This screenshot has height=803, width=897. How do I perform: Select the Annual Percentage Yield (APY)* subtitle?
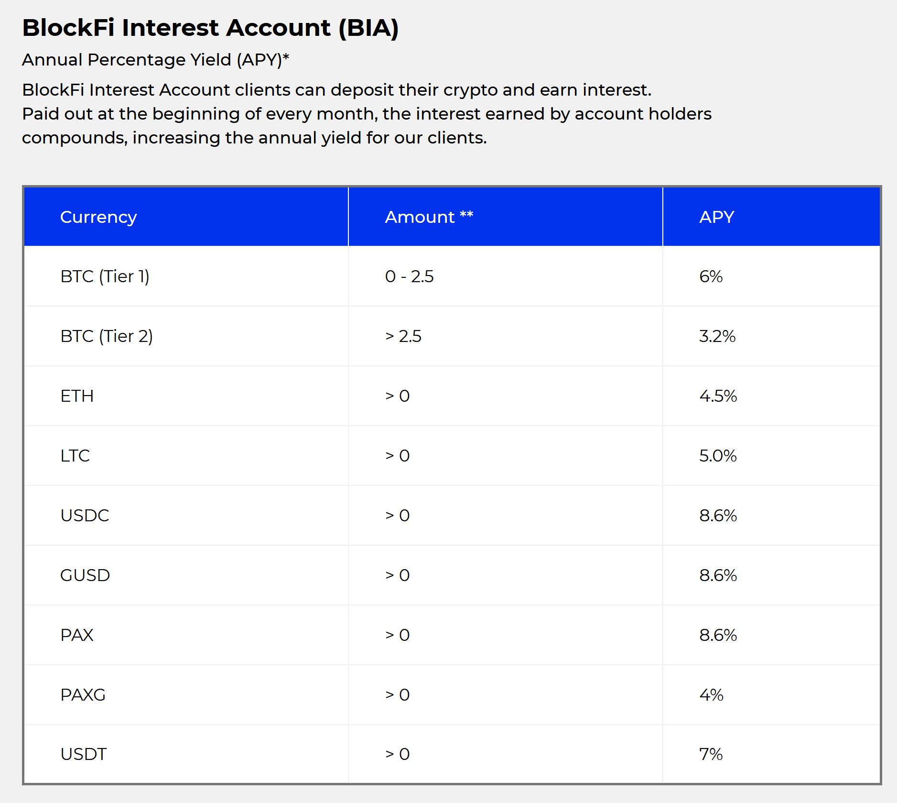[156, 60]
